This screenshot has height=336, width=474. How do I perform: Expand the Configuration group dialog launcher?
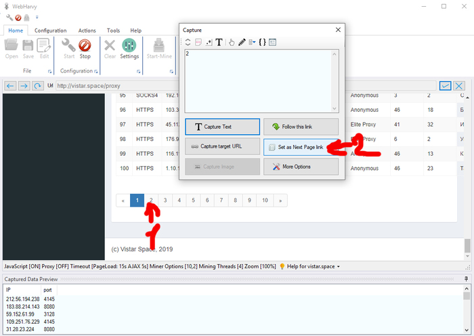(94, 71)
